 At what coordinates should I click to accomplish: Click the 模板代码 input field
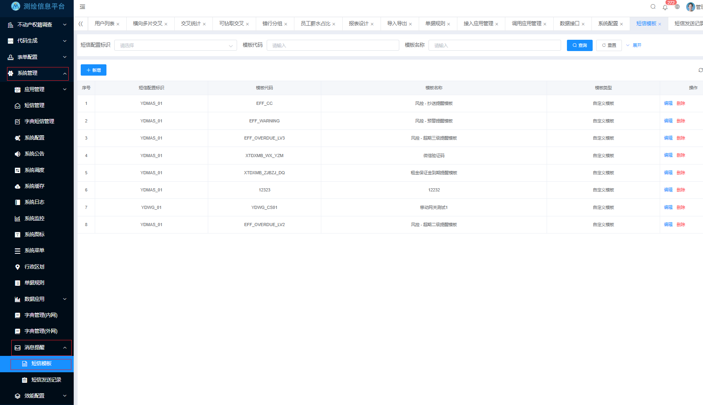(333, 45)
